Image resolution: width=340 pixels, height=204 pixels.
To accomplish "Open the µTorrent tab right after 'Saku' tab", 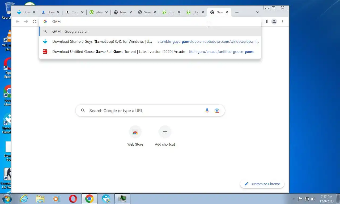I will (x=171, y=12).
